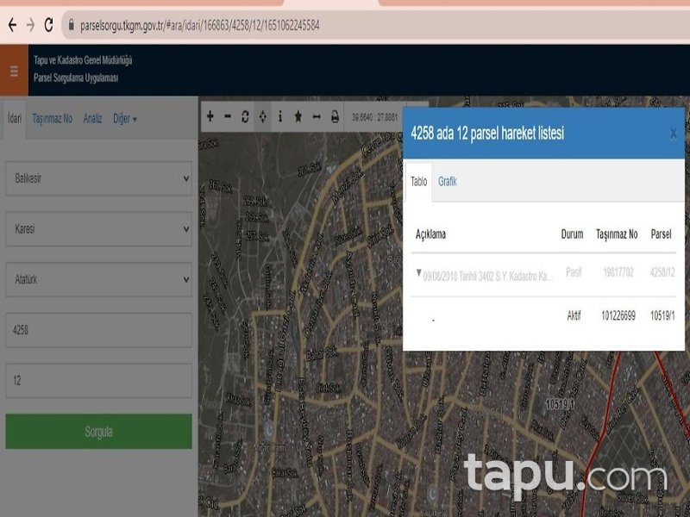
Task: Reload the parselsorgu page
Action: click(48, 25)
